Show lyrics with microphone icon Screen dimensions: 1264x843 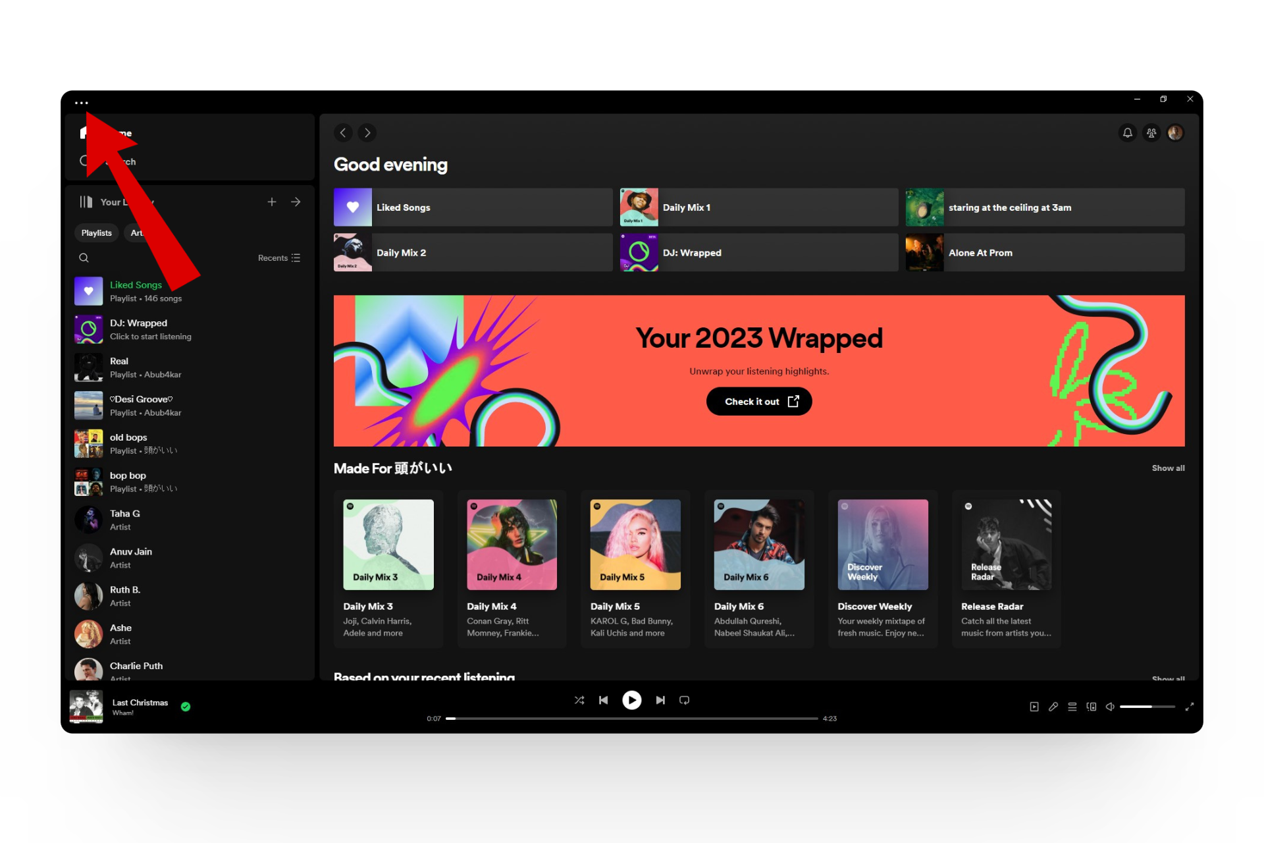tap(1053, 707)
